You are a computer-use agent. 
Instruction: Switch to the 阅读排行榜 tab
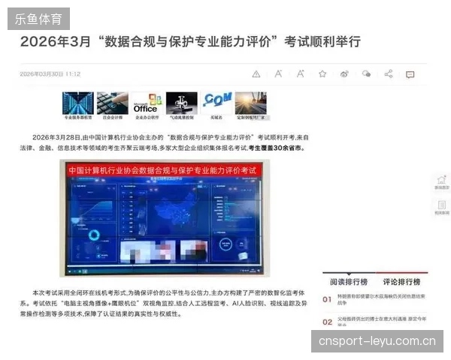pyautogui.click(x=349, y=282)
